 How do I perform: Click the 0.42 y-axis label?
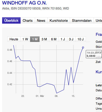point(10,84)
